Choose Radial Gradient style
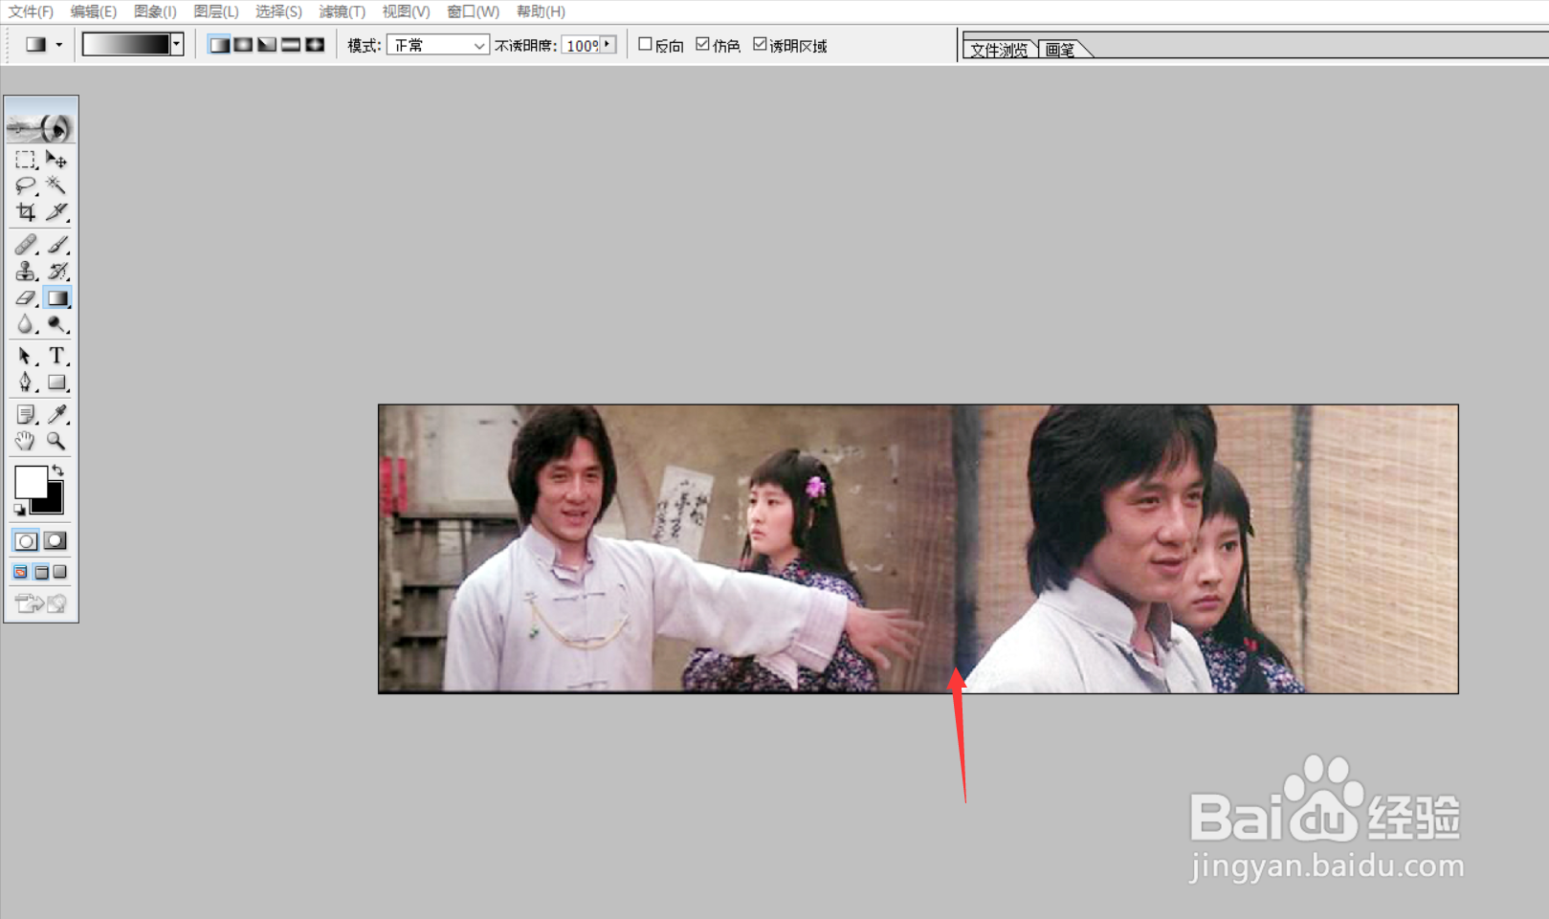1549x919 pixels. click(x=243, y=45)
